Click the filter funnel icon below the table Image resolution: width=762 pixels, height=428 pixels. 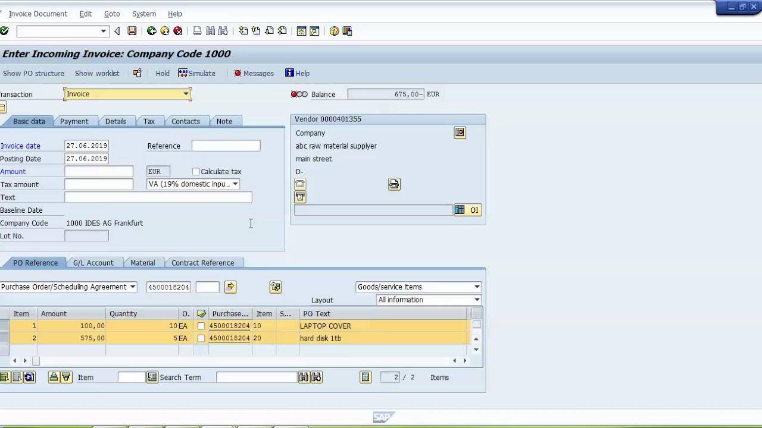point(66,377)
